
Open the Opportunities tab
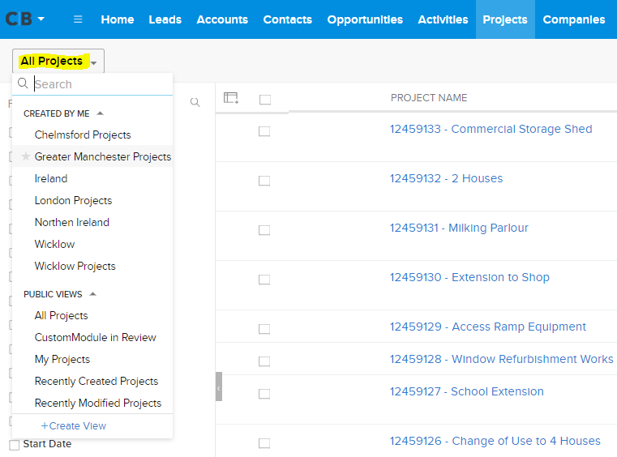pos(365,19)
